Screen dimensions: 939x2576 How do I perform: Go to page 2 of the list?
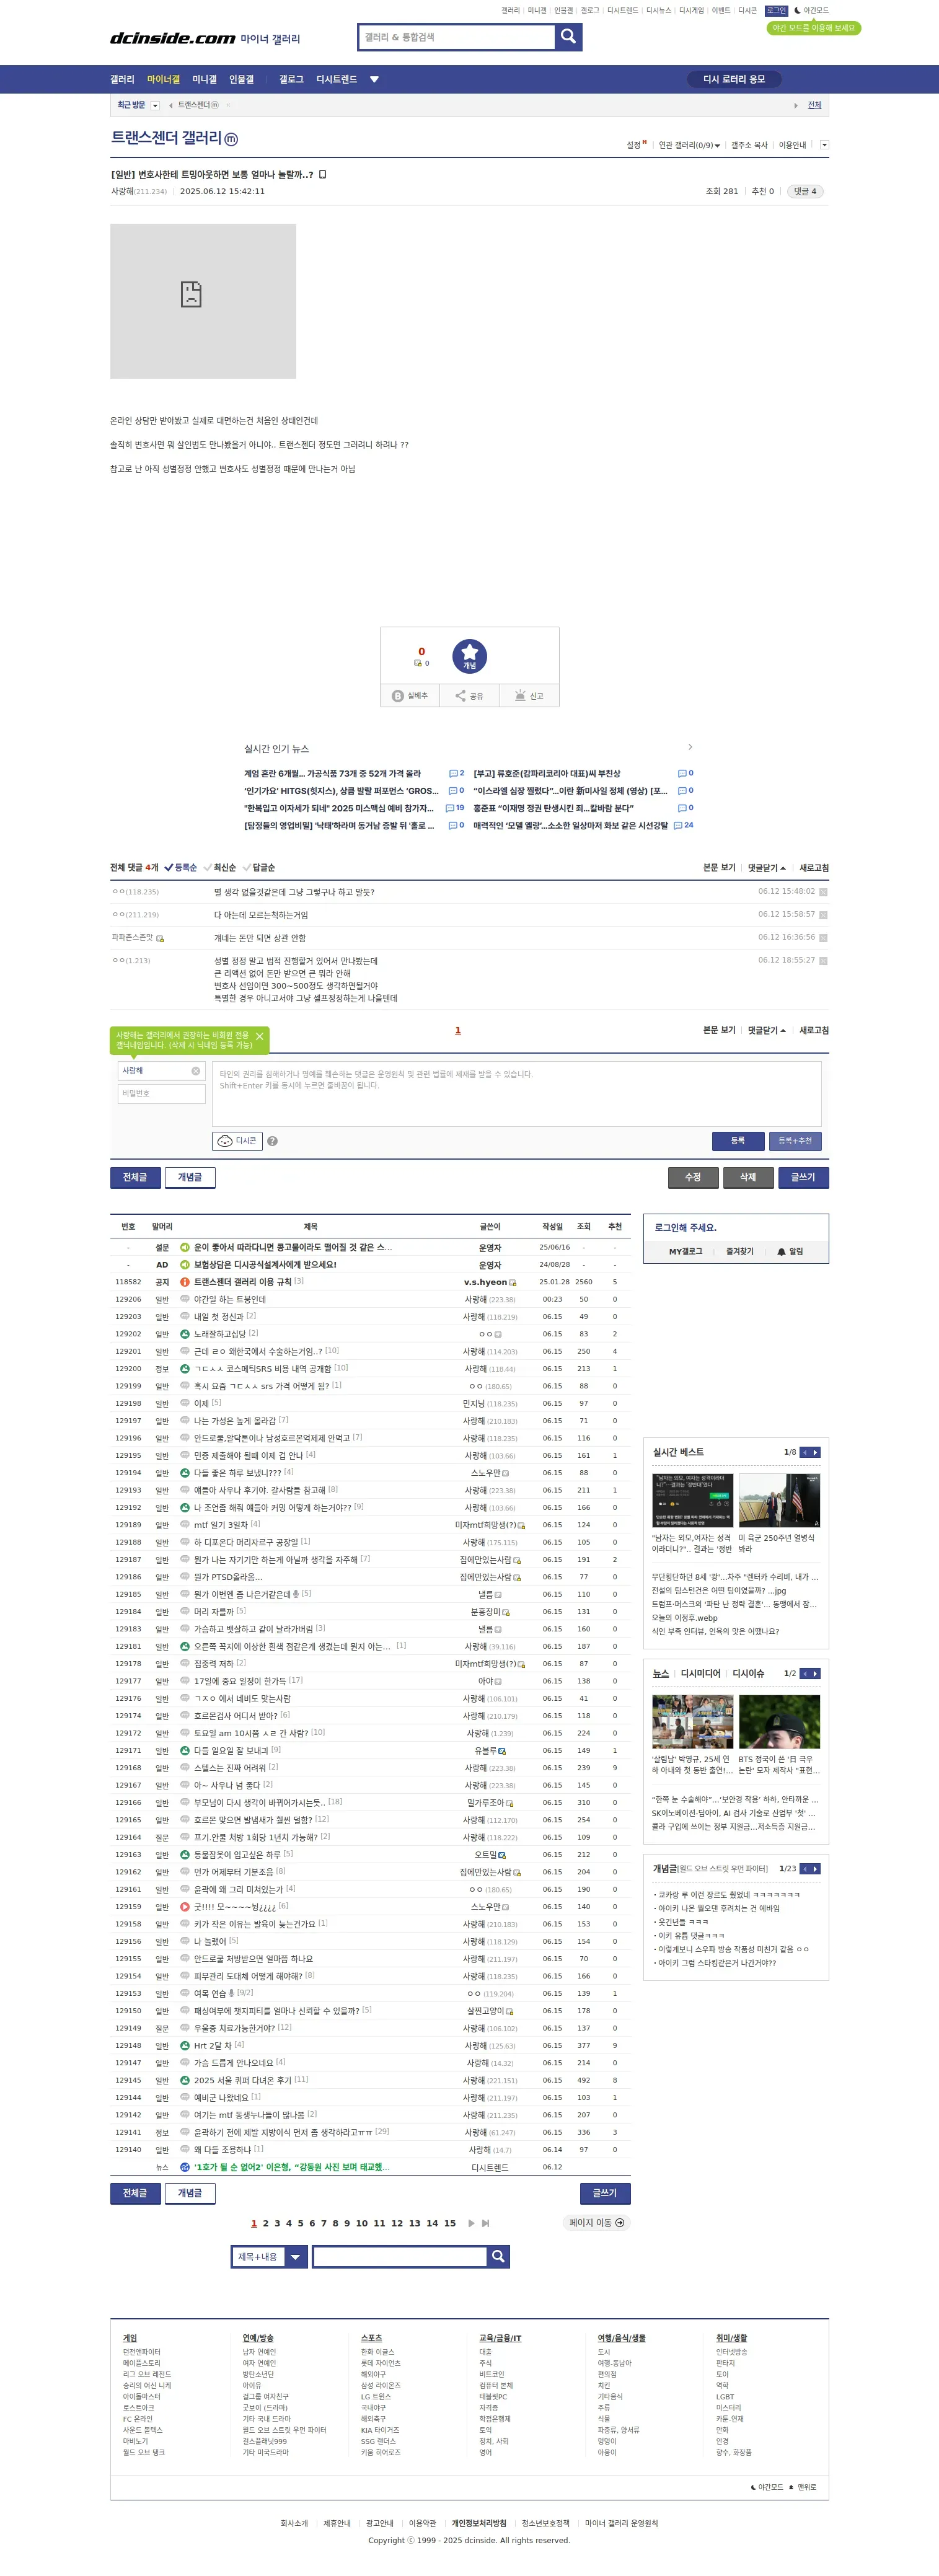pos(265,2223)
